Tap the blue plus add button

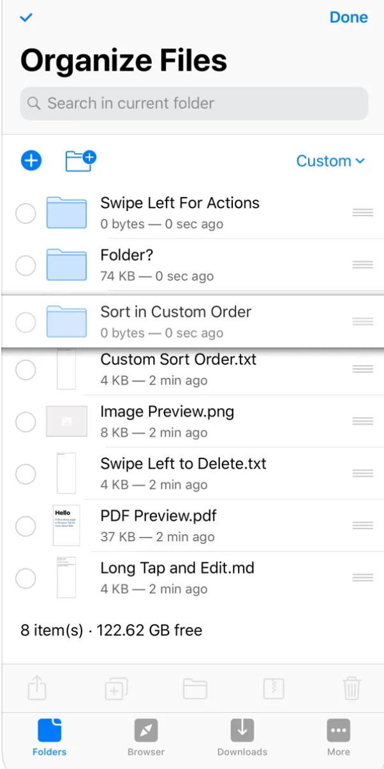[31, 161]
